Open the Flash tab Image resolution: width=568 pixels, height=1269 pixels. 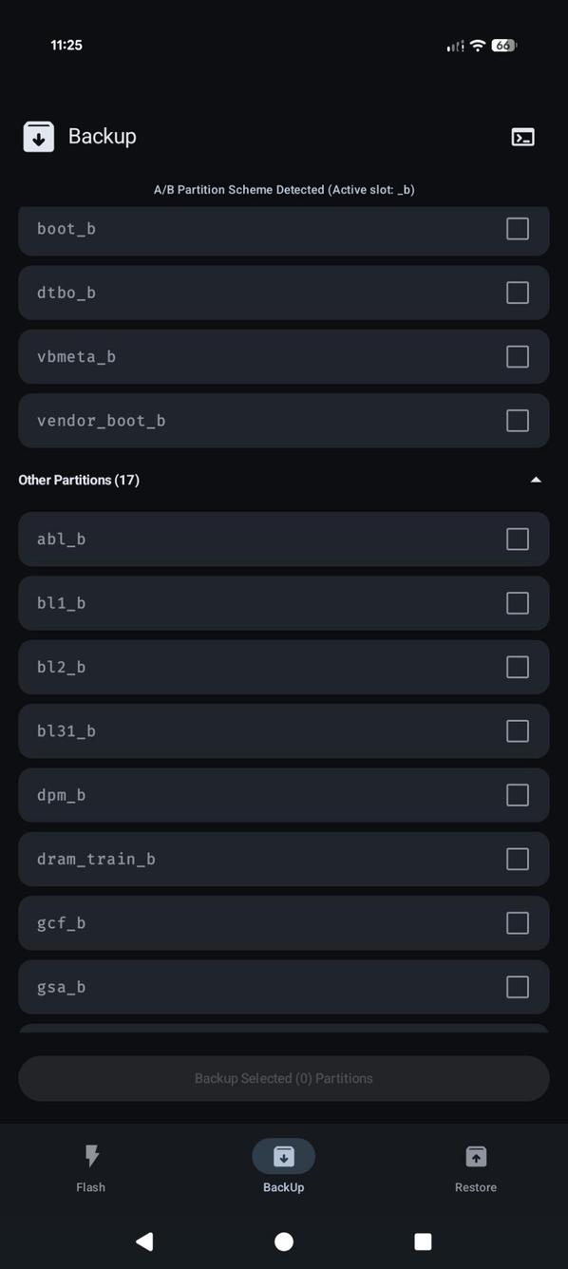[91, 1168]
